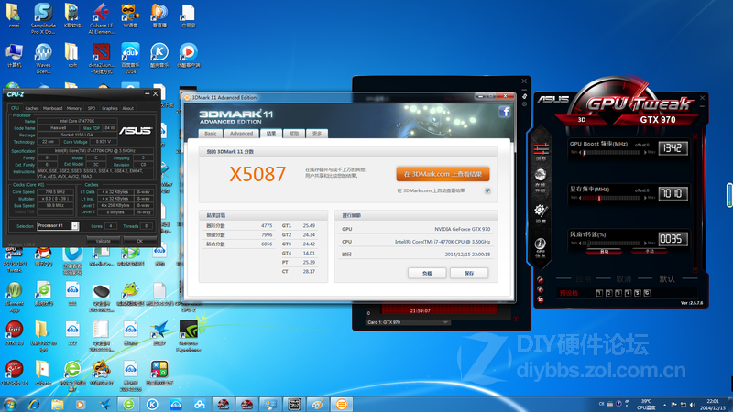
Task: Adjust the memory clock (显存频率) slider handle
Action: tap(599, 198)
